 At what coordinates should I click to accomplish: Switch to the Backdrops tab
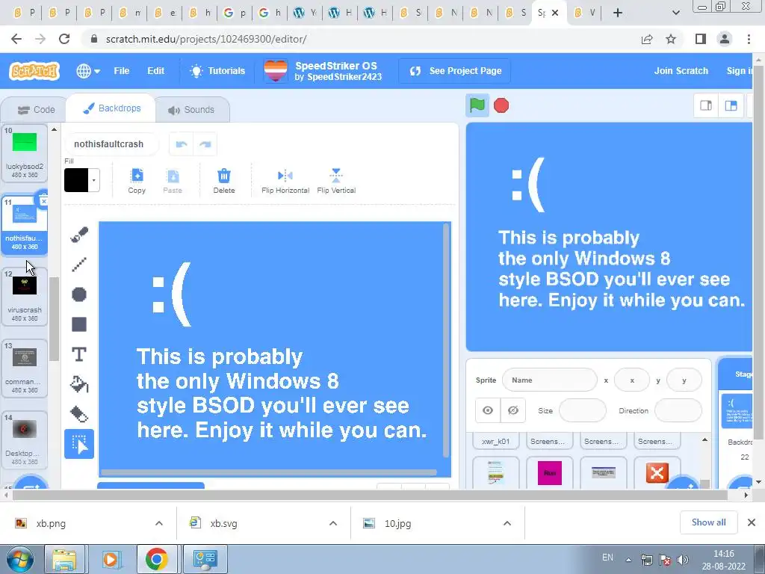click(112, 108)
